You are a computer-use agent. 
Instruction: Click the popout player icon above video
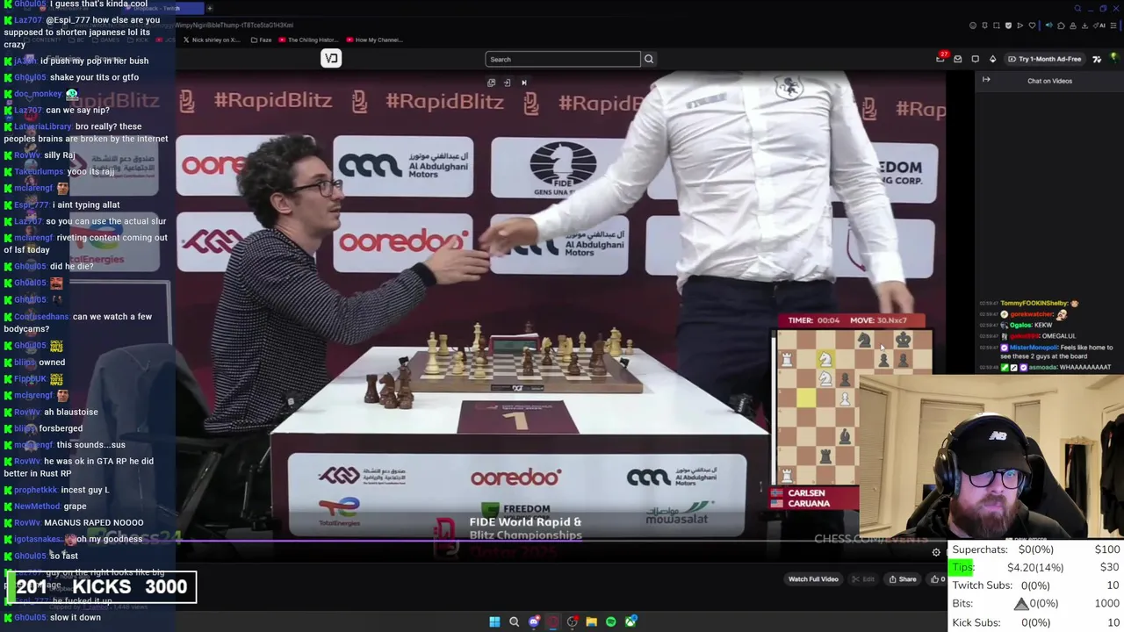[x=492, y=83]
